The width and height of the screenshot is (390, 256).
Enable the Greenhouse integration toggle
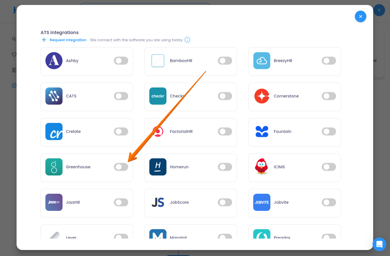[121, 167]
